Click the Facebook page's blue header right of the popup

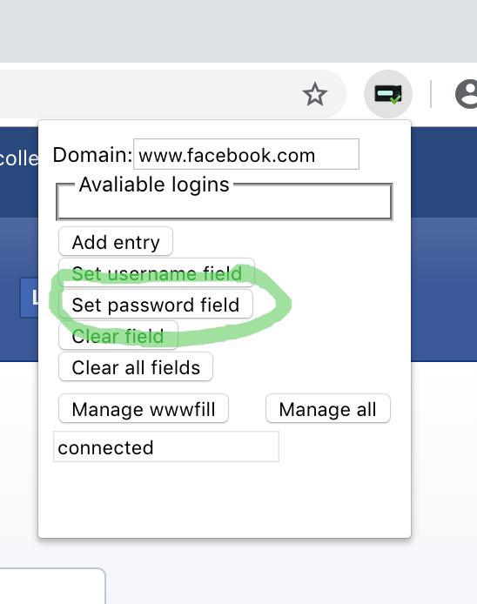[x=444, y=243]
